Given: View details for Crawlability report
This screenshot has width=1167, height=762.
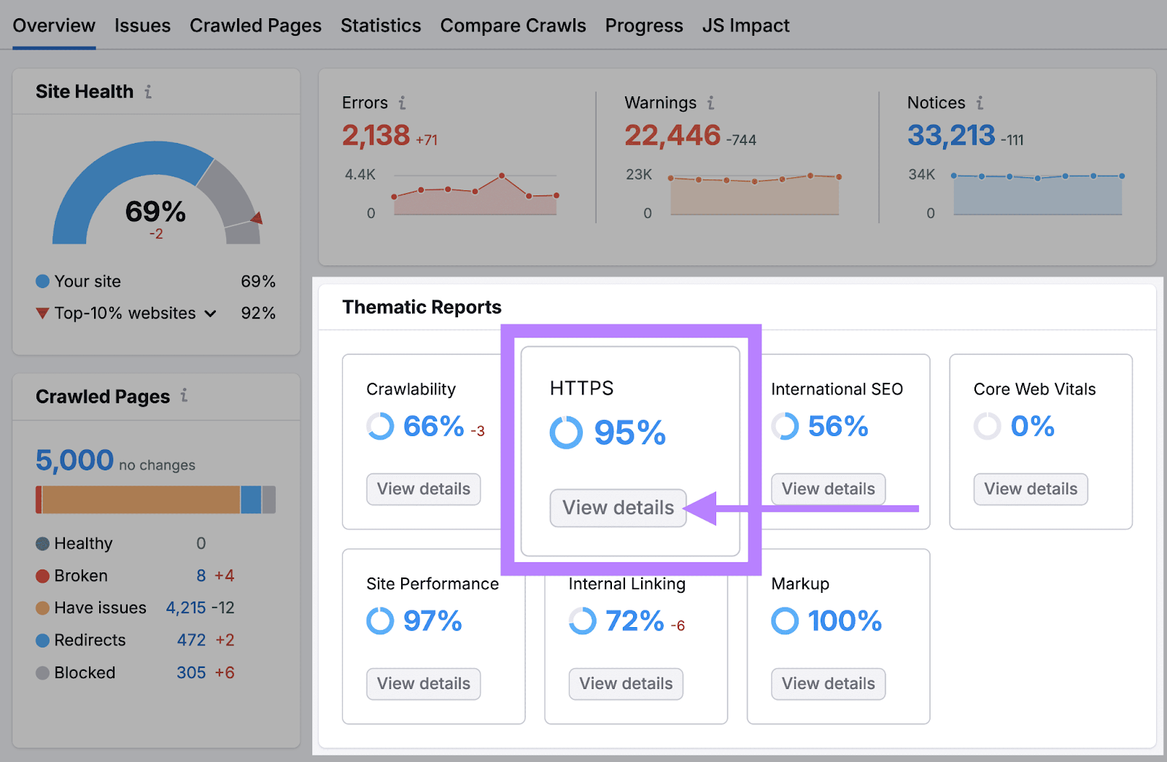Looking at the screenshot, I should (423, 489).
